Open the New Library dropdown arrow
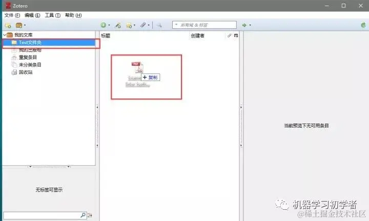Screen dimensions: 369x221 pos(25,25)
